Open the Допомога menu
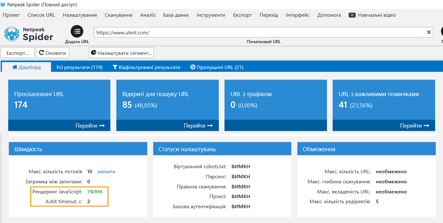The height and width of the screenshot is (223, 443). click(x=329, y=15)
